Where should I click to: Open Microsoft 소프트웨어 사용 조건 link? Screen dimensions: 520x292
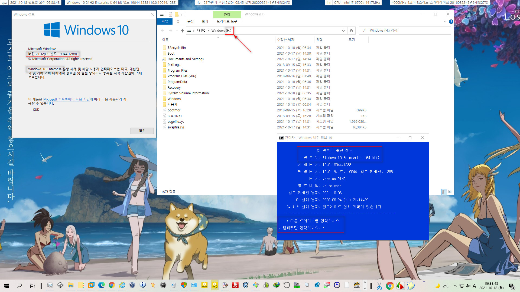(66, 99)
